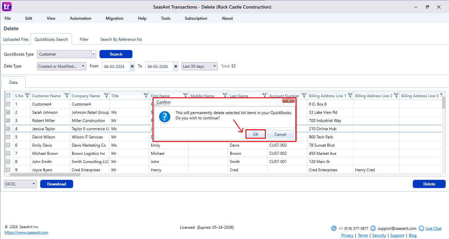The height and width of the screenshot is (239, 449).
Task: Click the Live Chat bubble icon
Action: point(421,228)
